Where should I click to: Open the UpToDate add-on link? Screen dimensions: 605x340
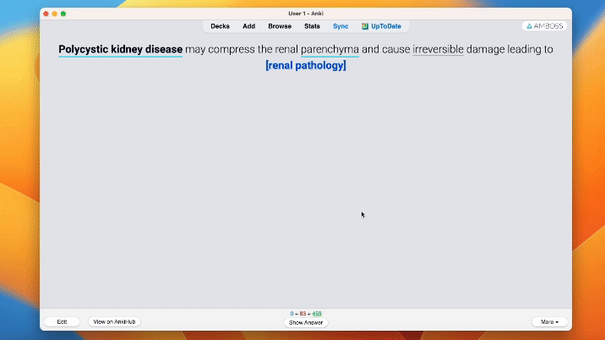(381, 26)
